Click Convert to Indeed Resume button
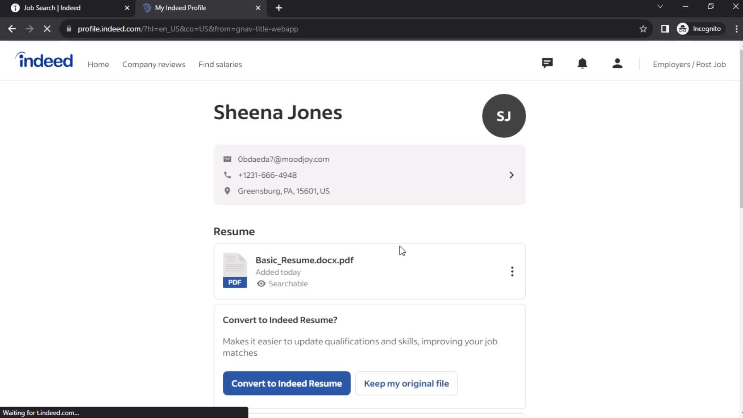 [x=287, y=384]
